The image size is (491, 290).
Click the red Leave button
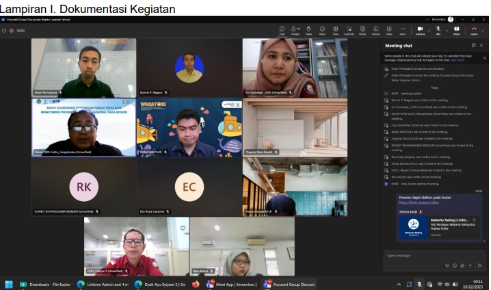point(473,30)
